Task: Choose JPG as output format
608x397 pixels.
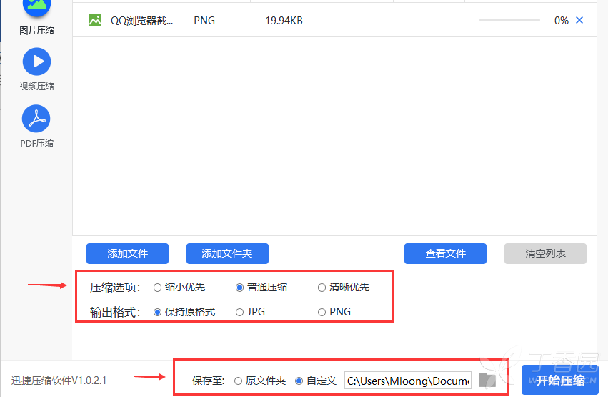Action: coord(239,313)
